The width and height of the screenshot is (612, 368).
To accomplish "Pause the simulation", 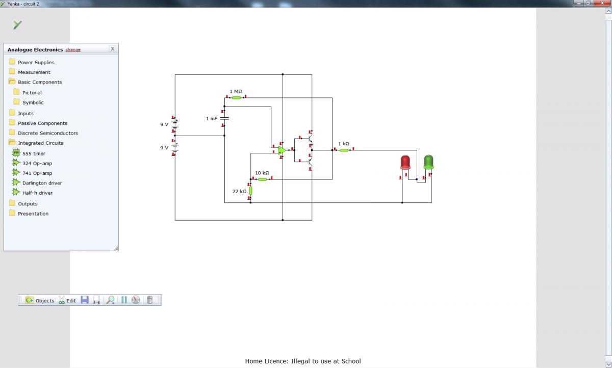I will (x=123, y=300).
